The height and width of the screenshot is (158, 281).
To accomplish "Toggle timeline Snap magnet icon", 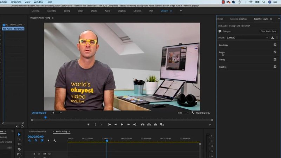I will point(36,141).
